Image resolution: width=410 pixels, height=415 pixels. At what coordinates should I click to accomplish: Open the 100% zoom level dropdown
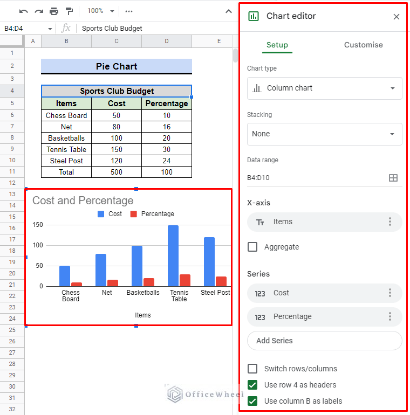point(101,11)
